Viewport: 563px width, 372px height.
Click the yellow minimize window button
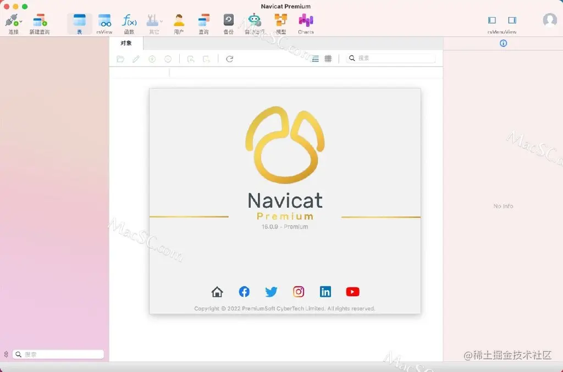(x=15, y=7)
